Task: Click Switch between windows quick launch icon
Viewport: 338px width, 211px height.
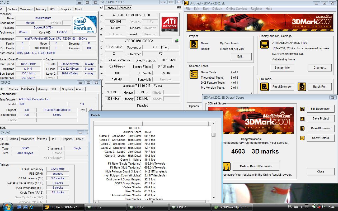Action: pyautogui.click(x=25, y=207)
